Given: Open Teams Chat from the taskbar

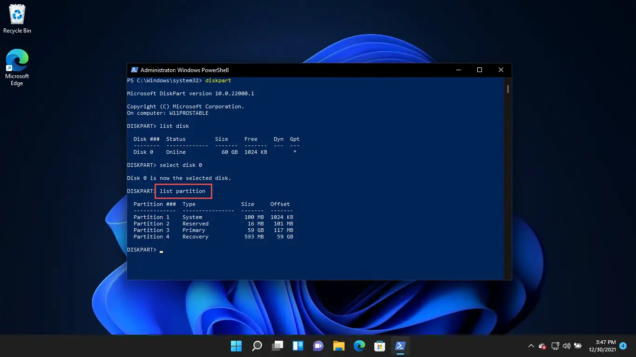Looking at the screenshot, I should click(x=318, y=346).
